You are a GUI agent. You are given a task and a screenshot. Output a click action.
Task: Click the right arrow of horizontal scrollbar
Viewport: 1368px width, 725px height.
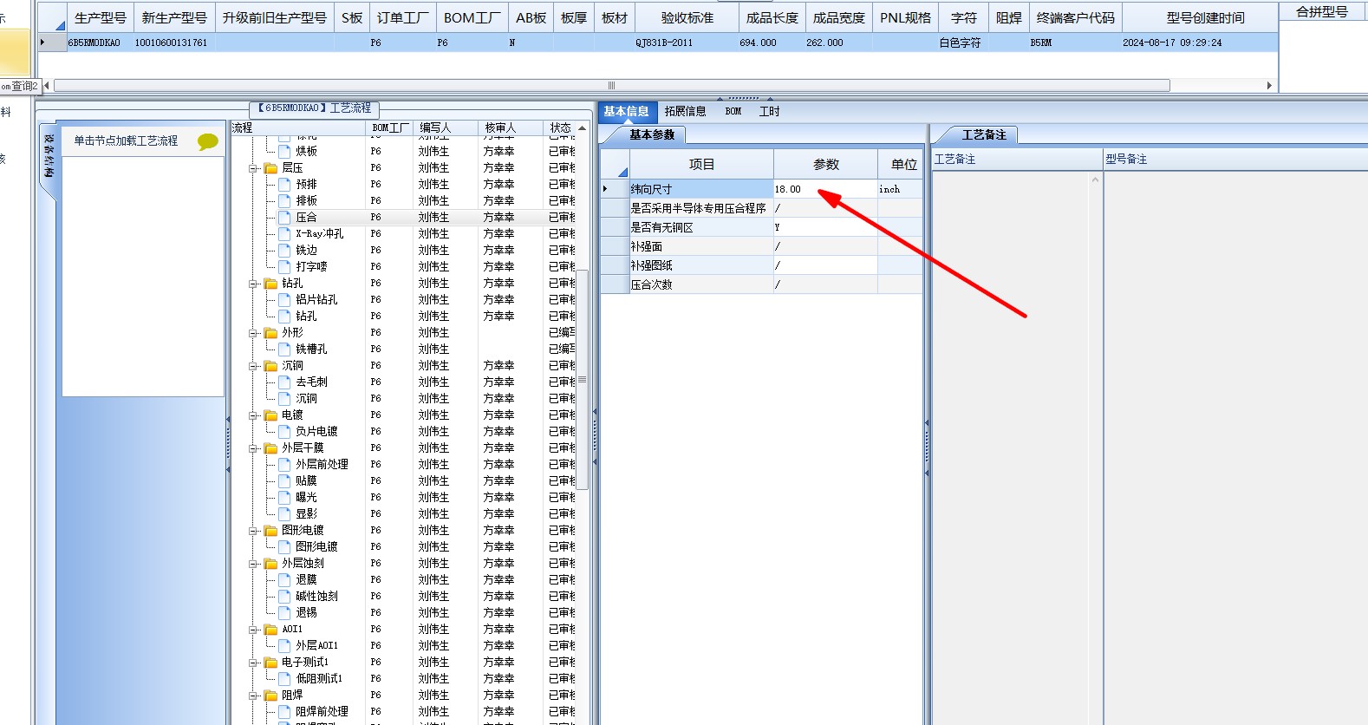tap(1269, 85)
